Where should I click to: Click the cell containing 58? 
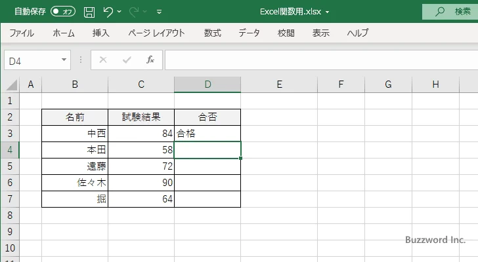coord(141,150)
